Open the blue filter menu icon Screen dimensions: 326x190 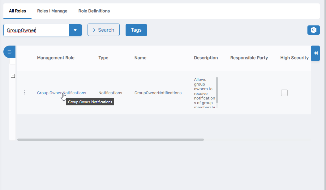(10, 52)
